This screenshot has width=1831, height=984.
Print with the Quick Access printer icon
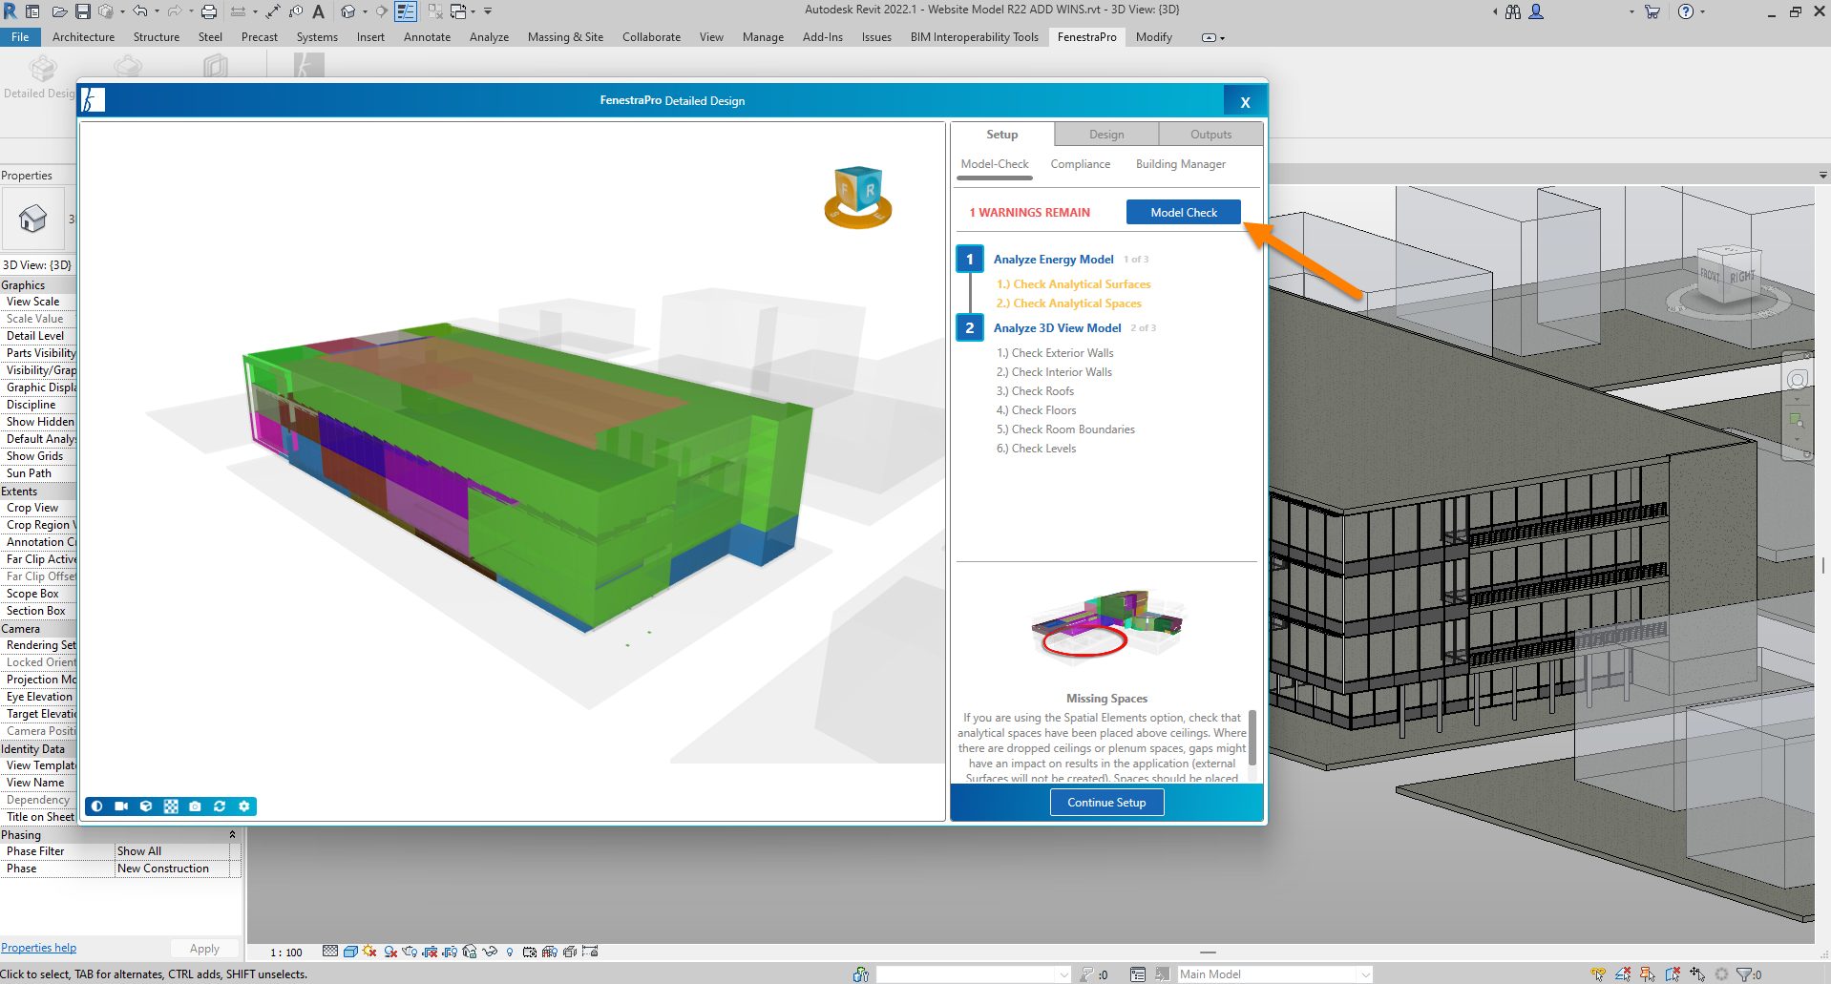209,11
